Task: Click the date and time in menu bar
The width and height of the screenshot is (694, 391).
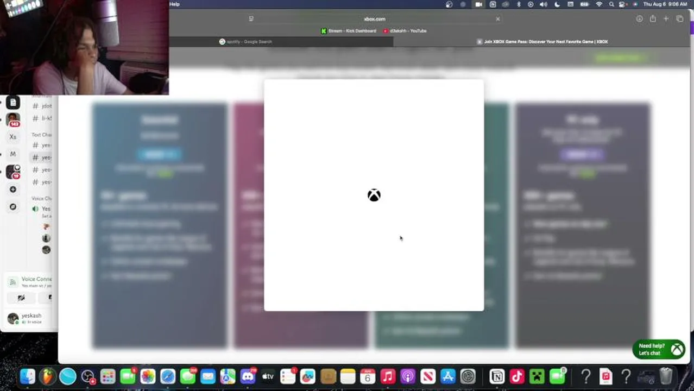Action: (665, 4)
